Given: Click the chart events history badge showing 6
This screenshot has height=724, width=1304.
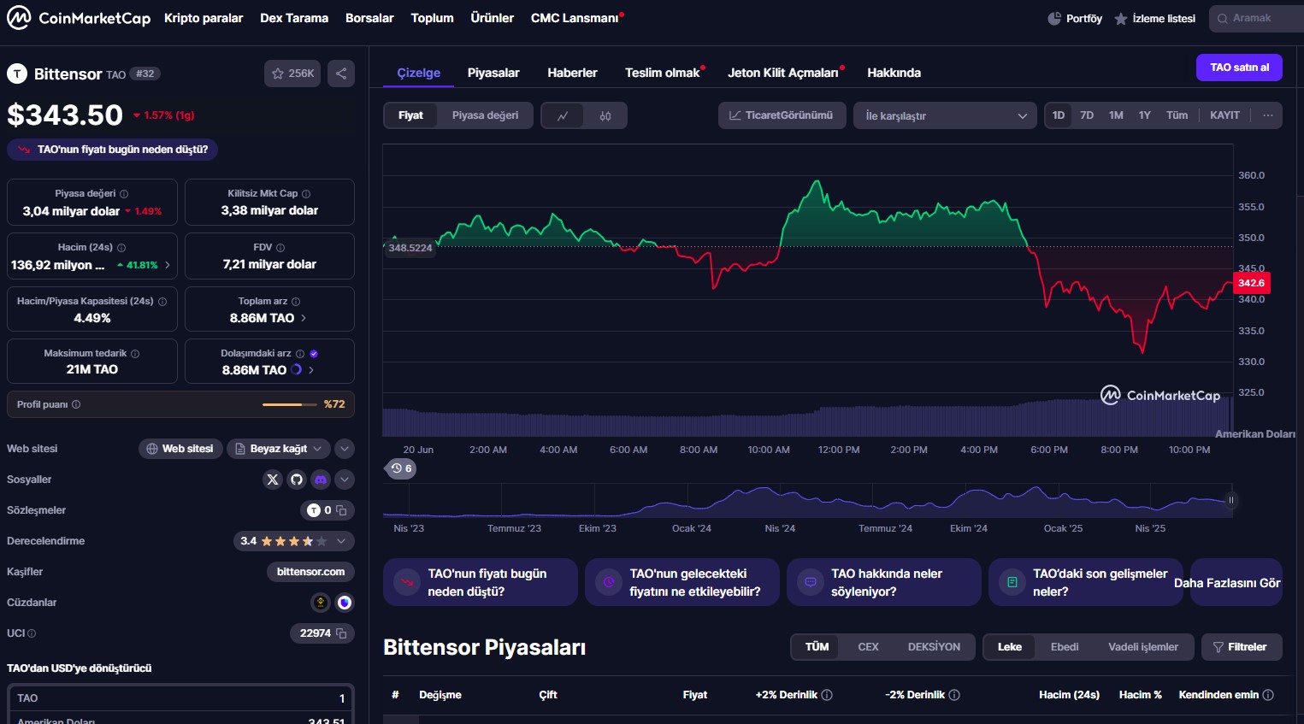Looking at the screenshot, I should (401, 468).
